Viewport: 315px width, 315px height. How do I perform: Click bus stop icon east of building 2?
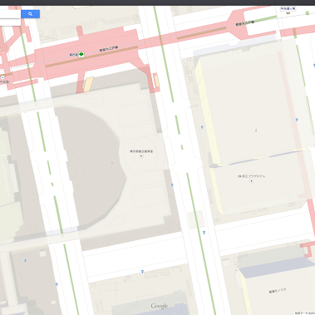(297, 120)
